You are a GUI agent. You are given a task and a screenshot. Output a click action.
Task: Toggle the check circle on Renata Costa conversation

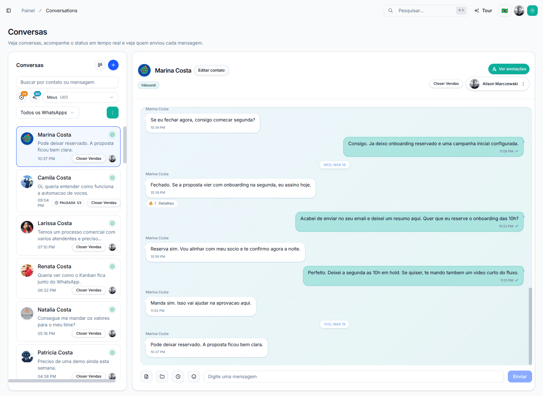(112, 266)
